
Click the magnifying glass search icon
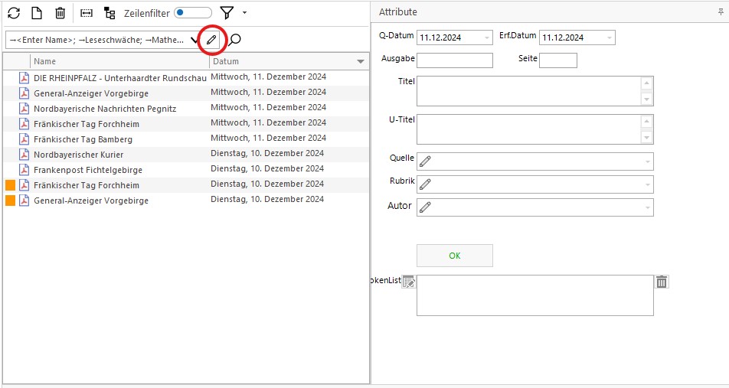pyautogui.click(x=235, y=40)
